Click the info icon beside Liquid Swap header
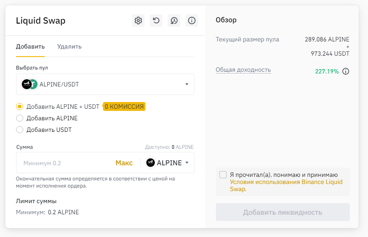 click(x=192, y=20)
